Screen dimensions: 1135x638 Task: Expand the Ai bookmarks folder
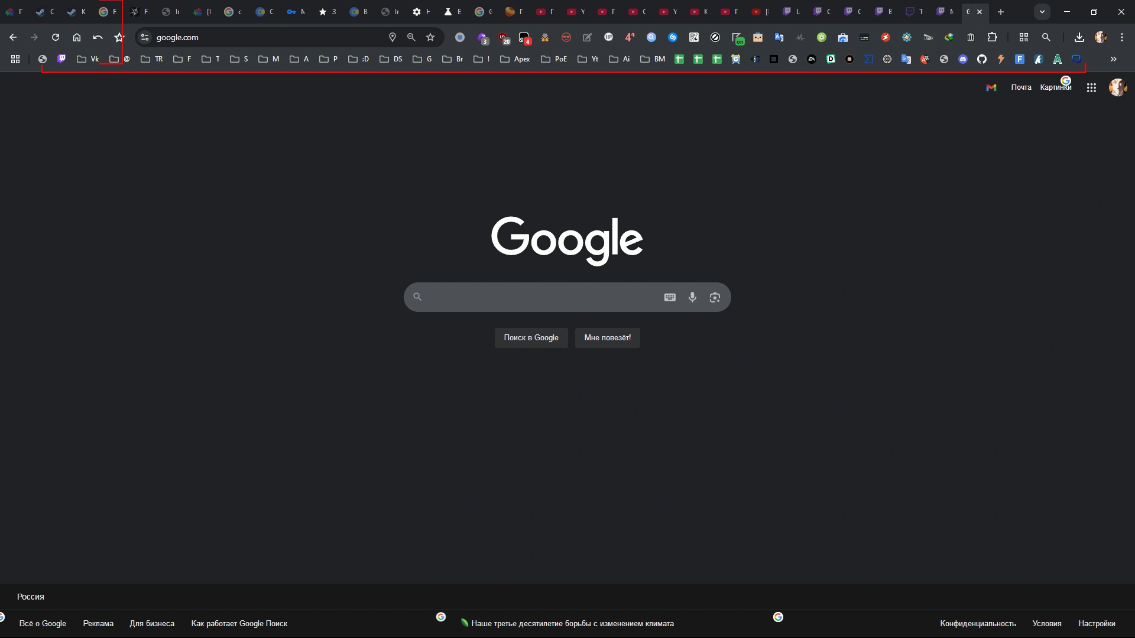[620, 59]
